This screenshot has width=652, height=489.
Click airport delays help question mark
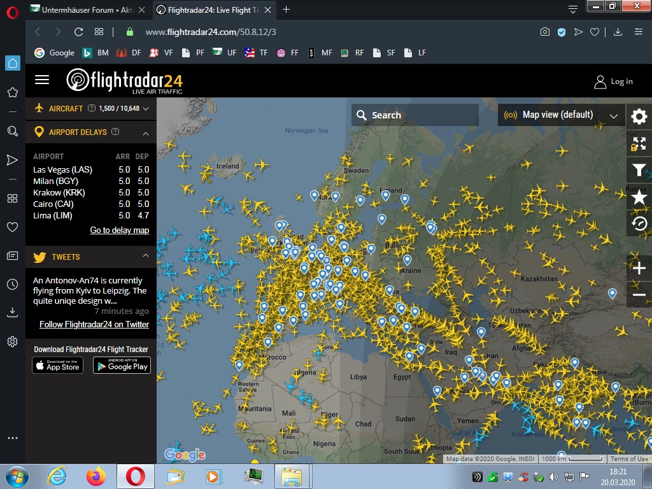(116, 131)
